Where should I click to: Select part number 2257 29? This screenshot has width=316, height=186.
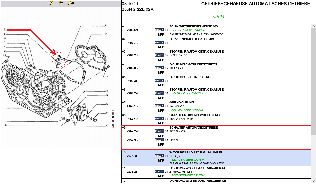pos(132,131)
